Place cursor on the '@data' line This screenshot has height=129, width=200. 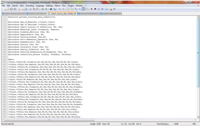pos(11,59)
